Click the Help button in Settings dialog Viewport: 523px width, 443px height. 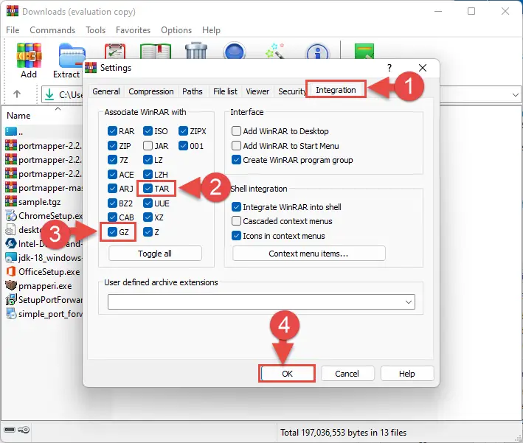click(407, 374)
